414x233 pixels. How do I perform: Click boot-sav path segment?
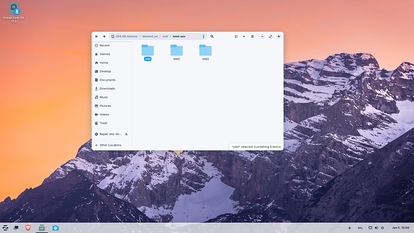tap(179, 37)
